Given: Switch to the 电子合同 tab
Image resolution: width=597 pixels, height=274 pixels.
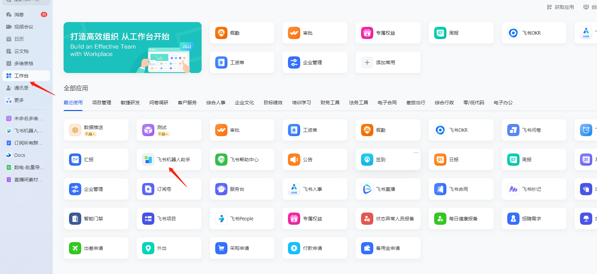Looking at the screenshot, I should [x=387, y=103].
